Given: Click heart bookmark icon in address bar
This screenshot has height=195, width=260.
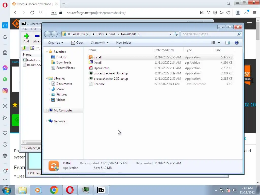Looking at the screenshot, I should pos(228,13).
